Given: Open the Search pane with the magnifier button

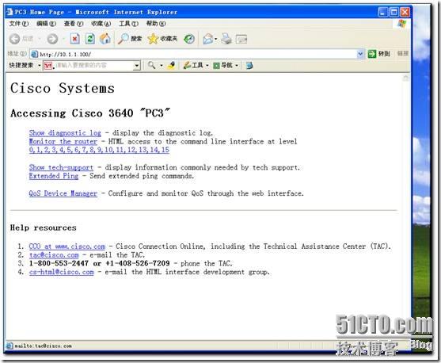Looking at the screenshot, I should click(130, 39).
